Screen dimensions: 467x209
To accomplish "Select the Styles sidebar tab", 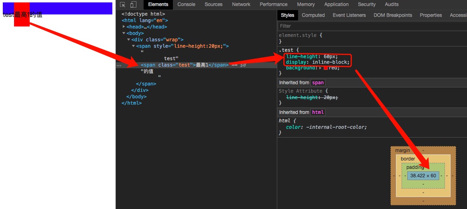I will coord(287,15).
